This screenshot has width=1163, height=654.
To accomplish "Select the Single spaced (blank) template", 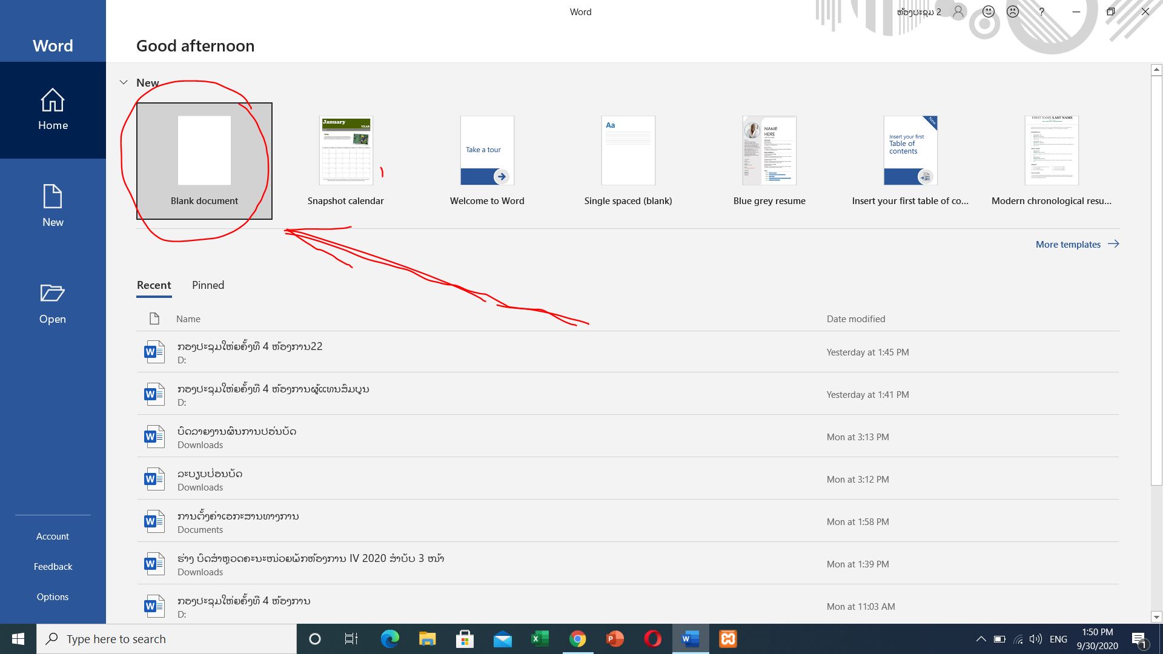I will [x=628, y=161].
